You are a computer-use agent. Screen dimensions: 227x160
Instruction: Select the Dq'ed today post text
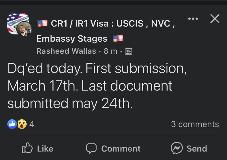[97, 86]
